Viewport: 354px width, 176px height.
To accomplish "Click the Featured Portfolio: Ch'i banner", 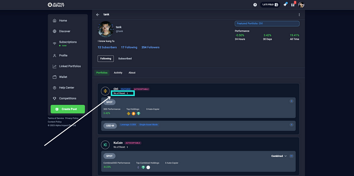I will click(267, 24).
